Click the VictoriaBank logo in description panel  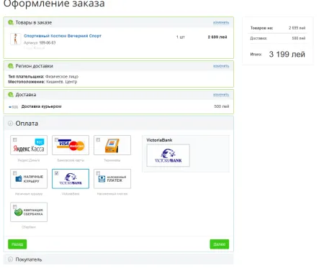[x=168, y=155]
